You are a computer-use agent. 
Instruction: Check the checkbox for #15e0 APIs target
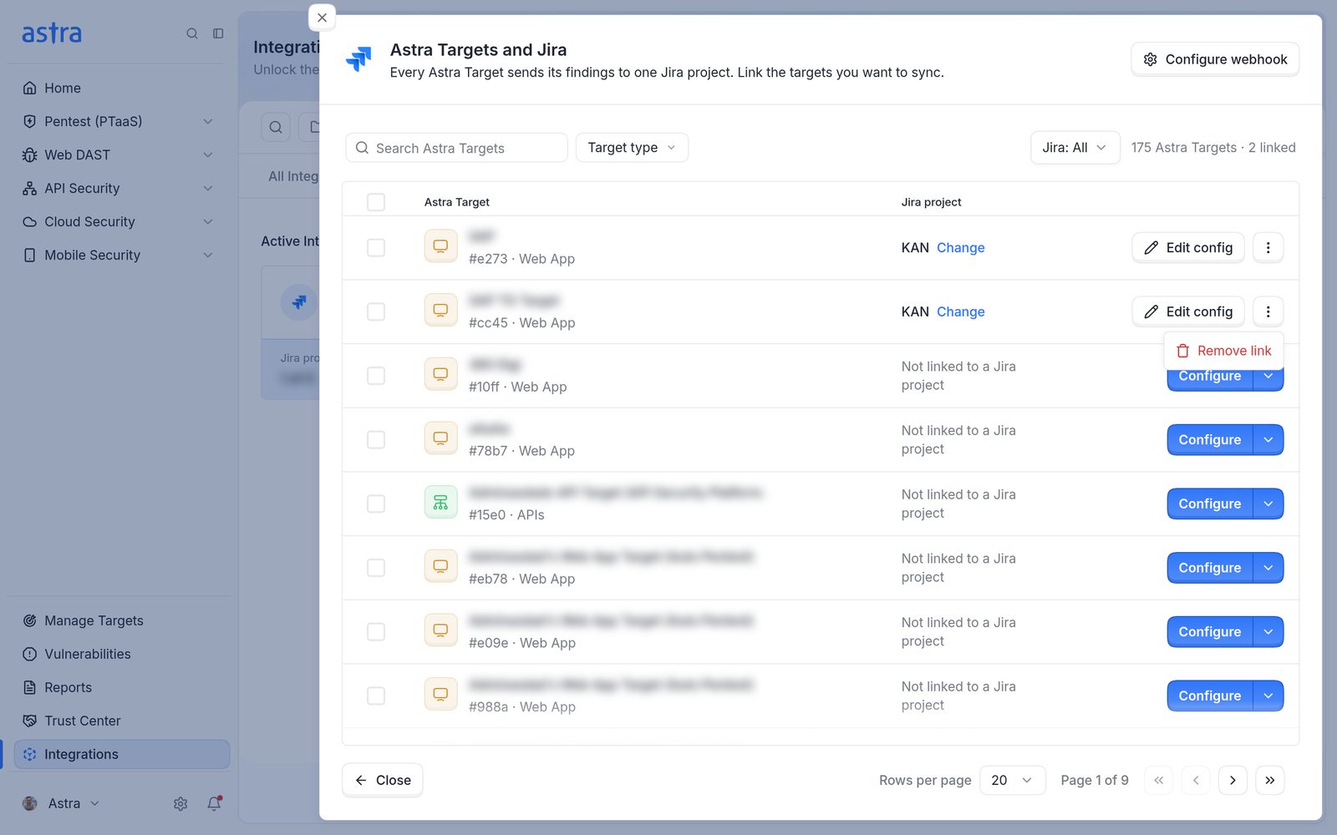pyautogui.click(x=376, y=504)
